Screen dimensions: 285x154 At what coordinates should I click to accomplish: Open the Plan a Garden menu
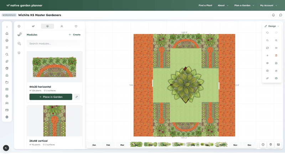tap(244, 5)
